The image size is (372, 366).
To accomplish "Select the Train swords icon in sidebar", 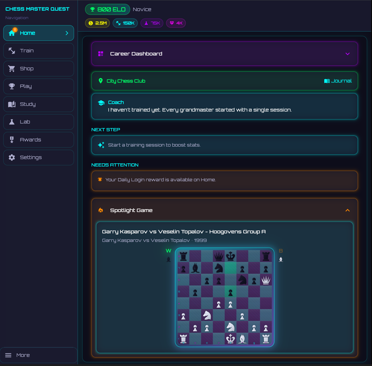I will pyautogui.click(x=12, y=51).
